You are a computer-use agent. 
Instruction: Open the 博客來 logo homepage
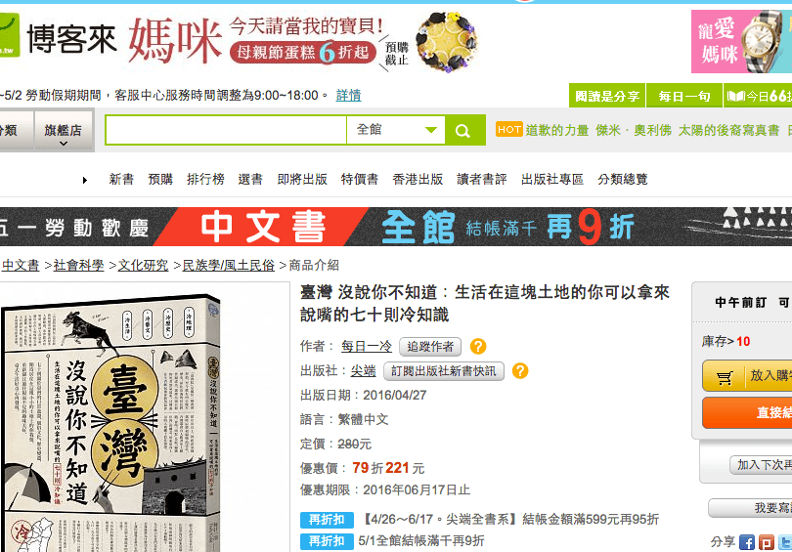click(x=58, y=37)
